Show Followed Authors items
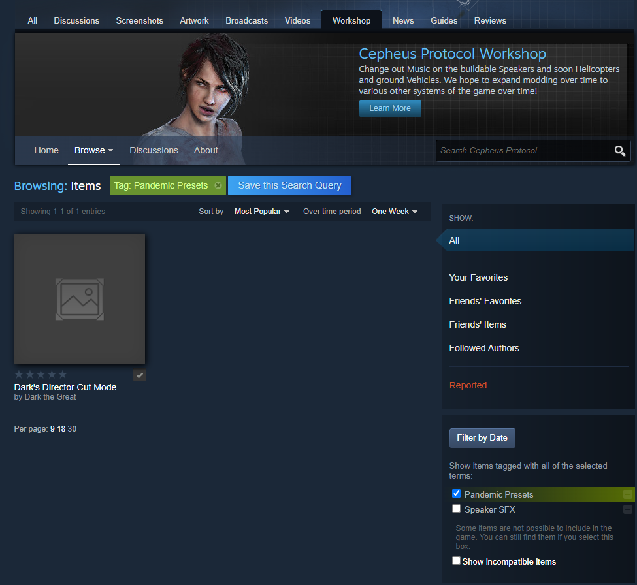The height and width of the screenshot is (585, 637). (484, 348)
